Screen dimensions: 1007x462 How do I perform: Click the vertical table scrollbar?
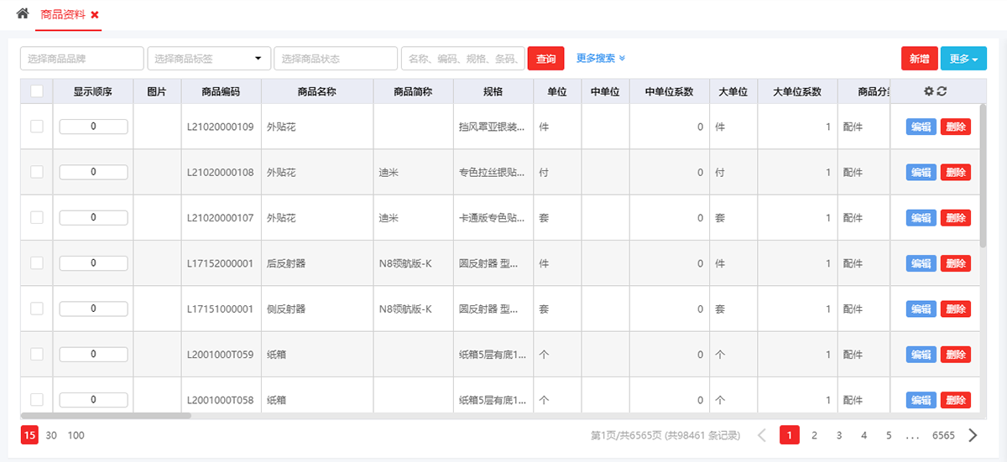[x=983, y=176]
